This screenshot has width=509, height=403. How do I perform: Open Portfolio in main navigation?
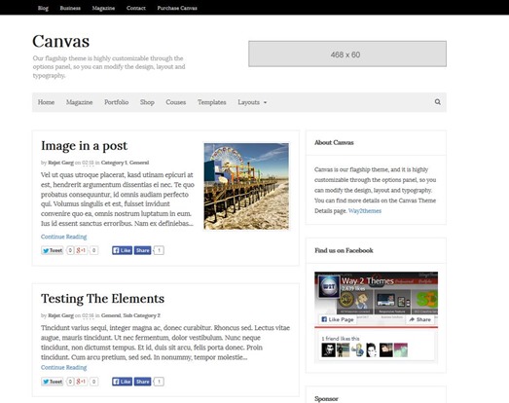click(116, 102)
